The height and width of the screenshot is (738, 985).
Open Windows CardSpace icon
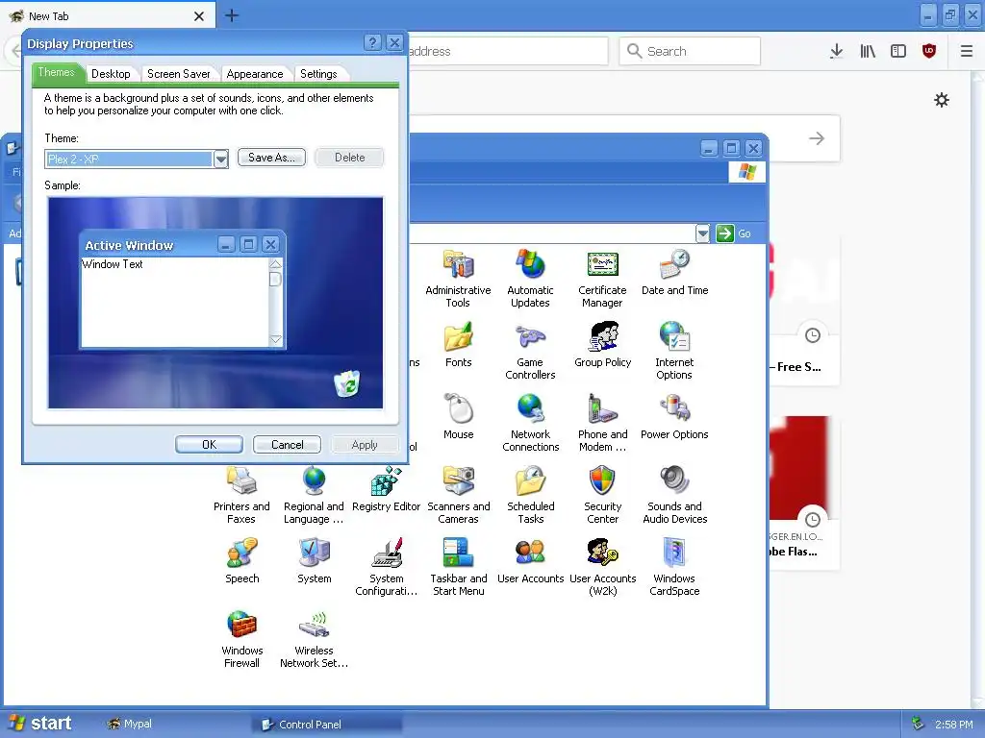click(x=674, y=553)
